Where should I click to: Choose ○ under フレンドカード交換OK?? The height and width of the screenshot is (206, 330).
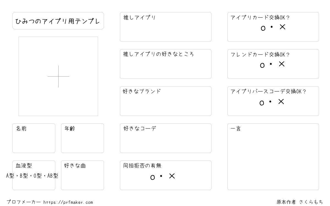(262, 65)
